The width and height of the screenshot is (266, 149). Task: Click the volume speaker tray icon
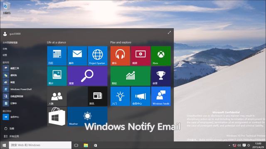click(239, 145)
